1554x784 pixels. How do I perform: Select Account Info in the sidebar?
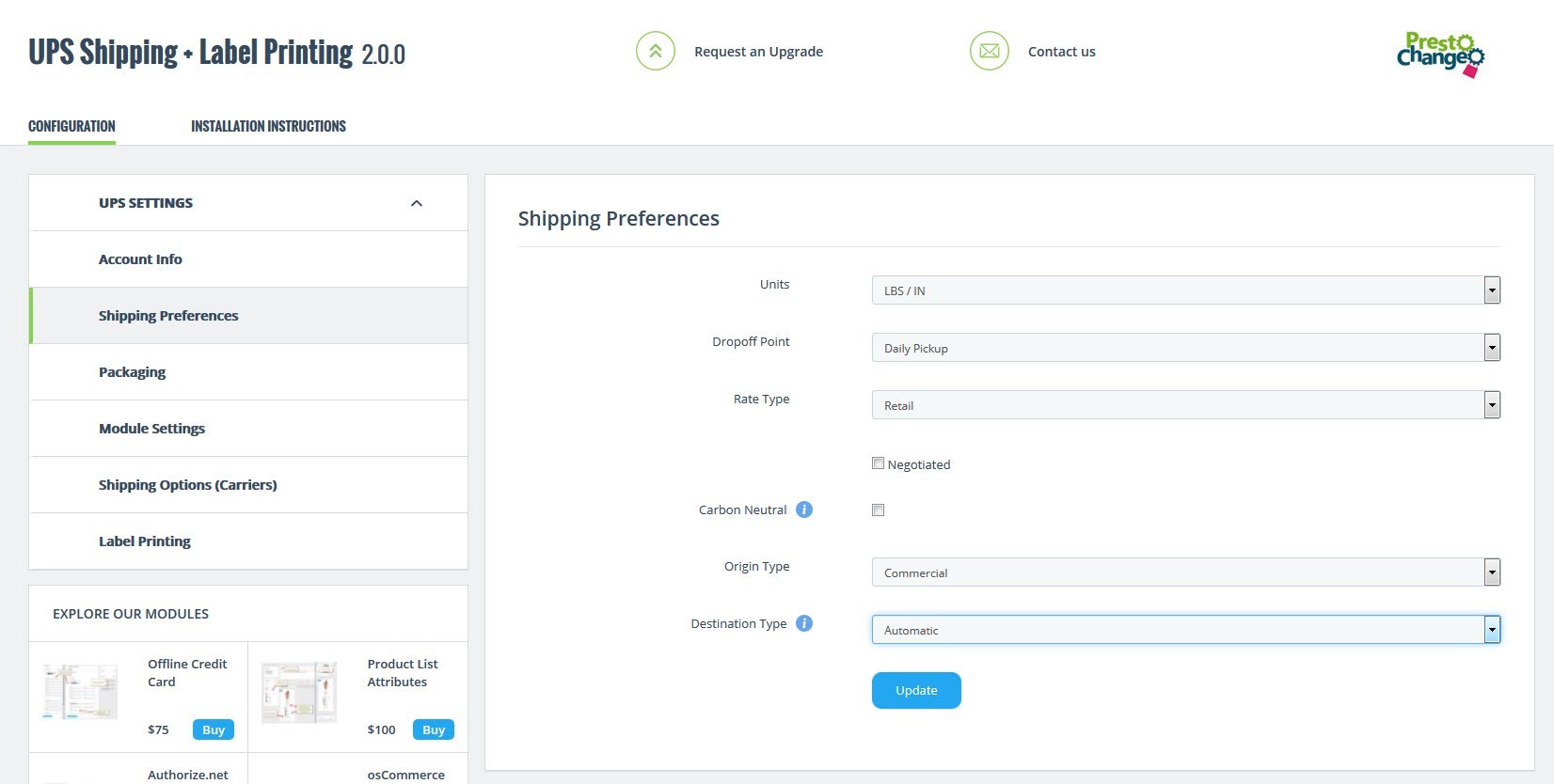pyautogui.click(x=248, y=259)
